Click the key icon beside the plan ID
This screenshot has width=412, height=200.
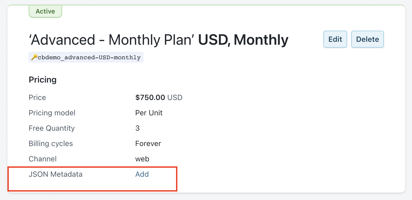(34, 57)
